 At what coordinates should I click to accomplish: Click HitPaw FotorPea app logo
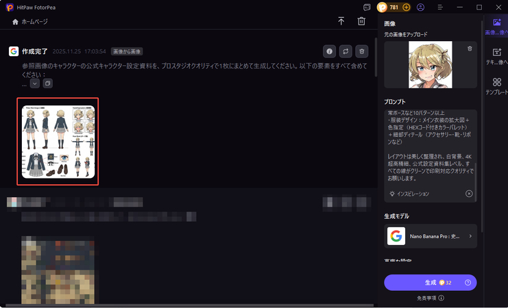tap(10, 7)
